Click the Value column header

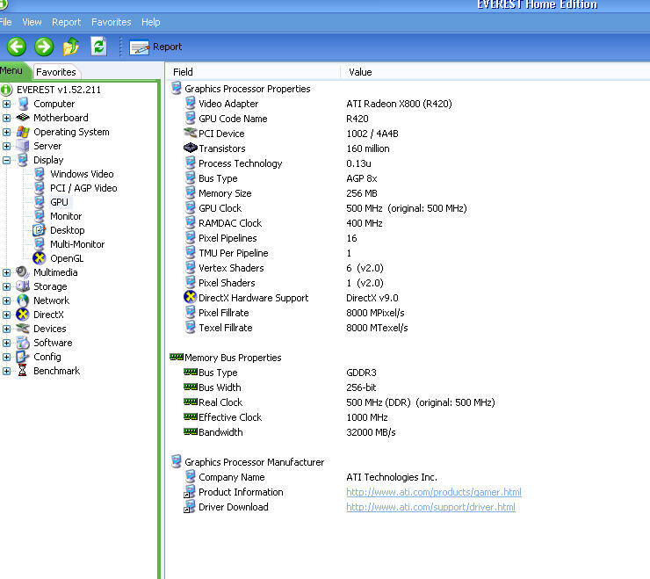495,72
